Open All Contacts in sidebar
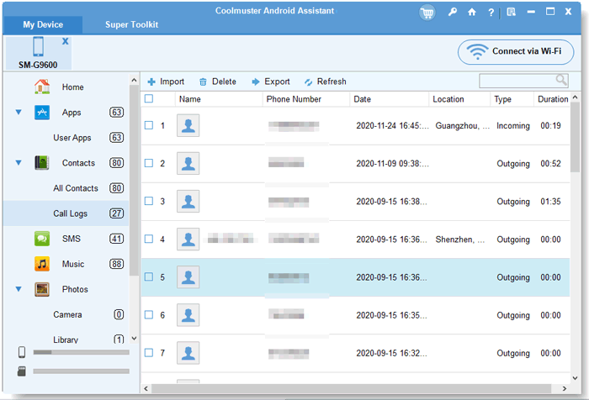The height and width of the screenshot is (400, 589). [x=76, y=188]
